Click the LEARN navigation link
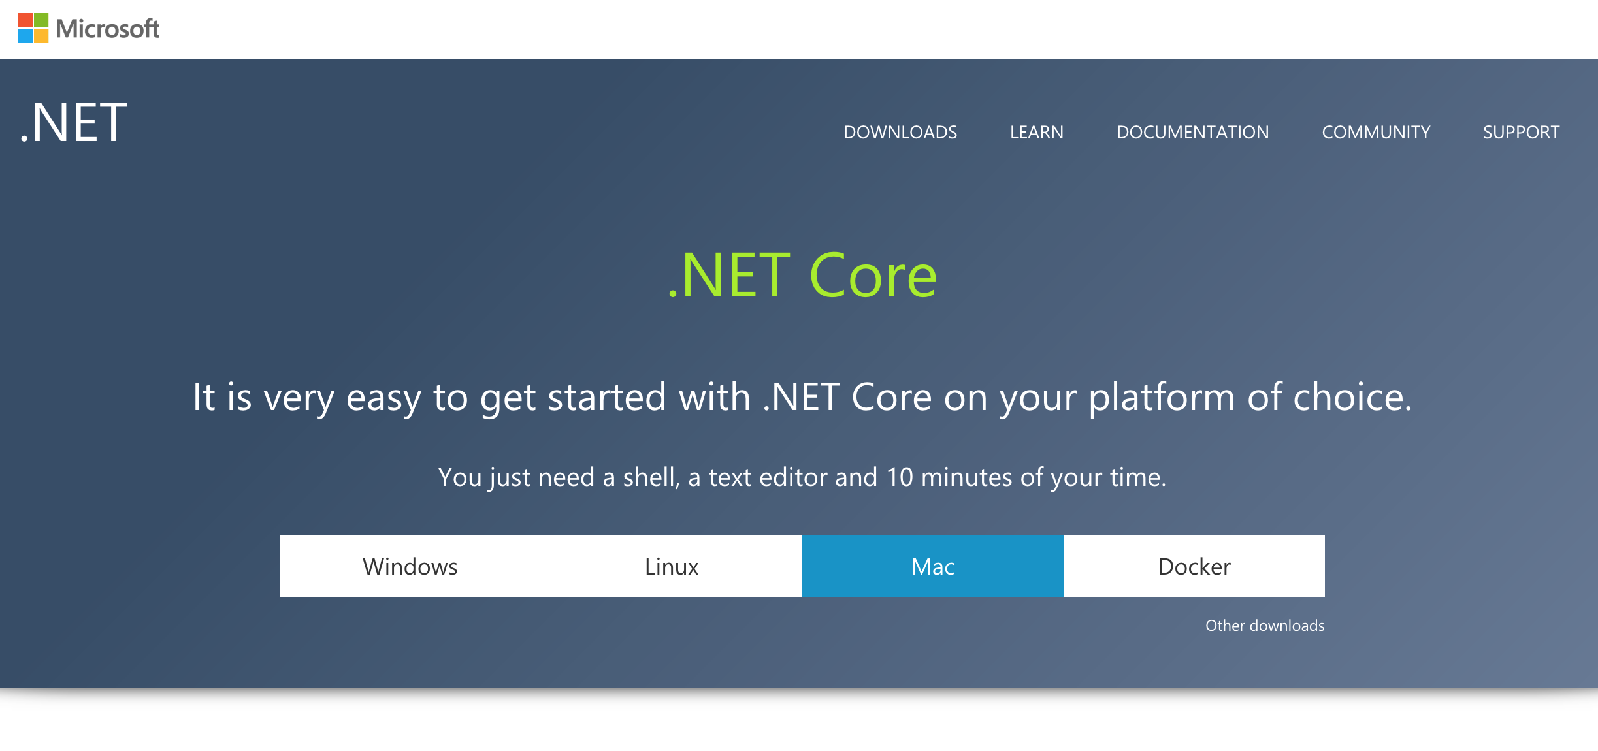 pos(1036,133)
